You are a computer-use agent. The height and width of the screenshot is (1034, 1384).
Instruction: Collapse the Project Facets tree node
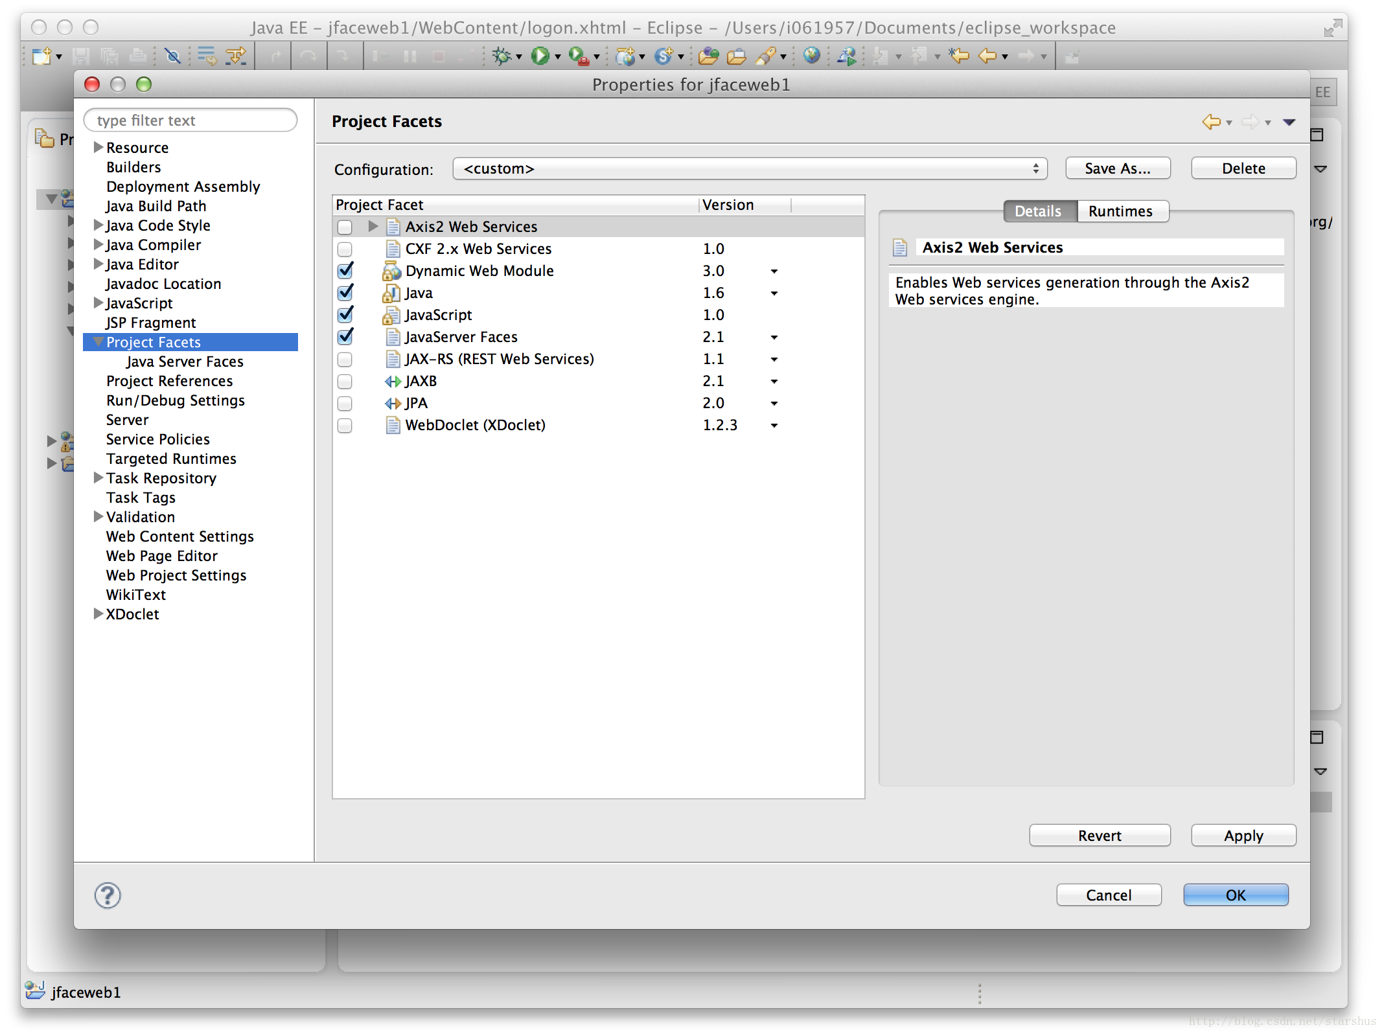point(98,341)
